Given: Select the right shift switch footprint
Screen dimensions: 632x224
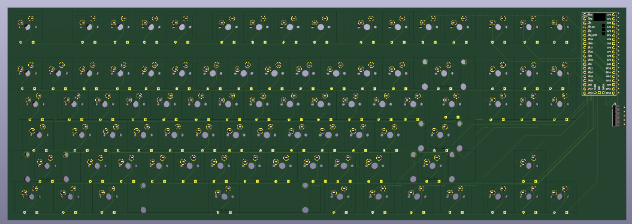Looking at the screenshot, I should [x=433, y=165].
